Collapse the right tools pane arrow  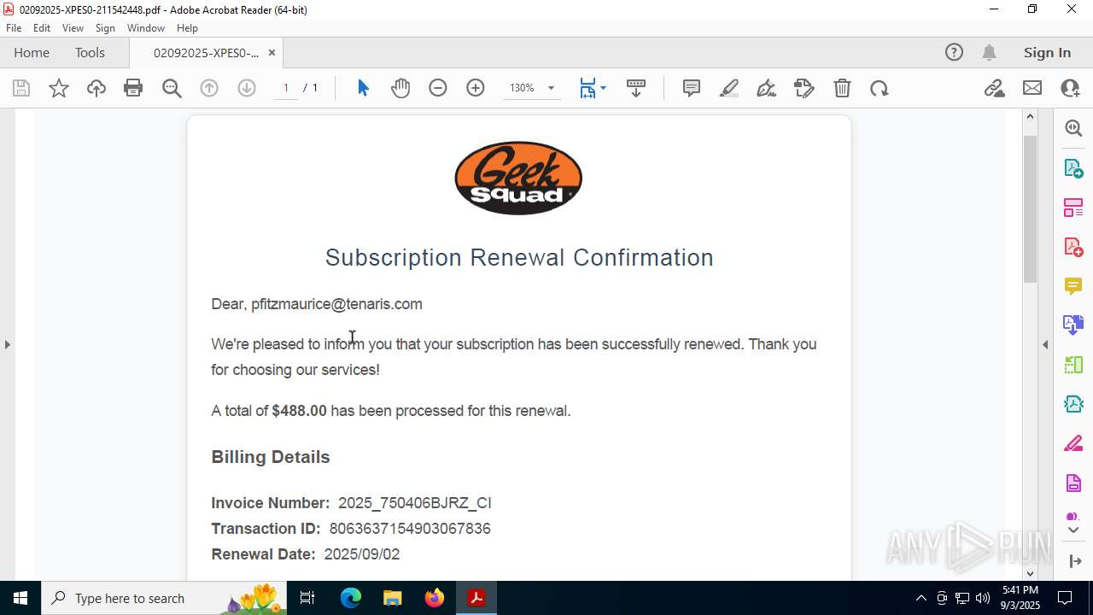tap(1045, 344)
